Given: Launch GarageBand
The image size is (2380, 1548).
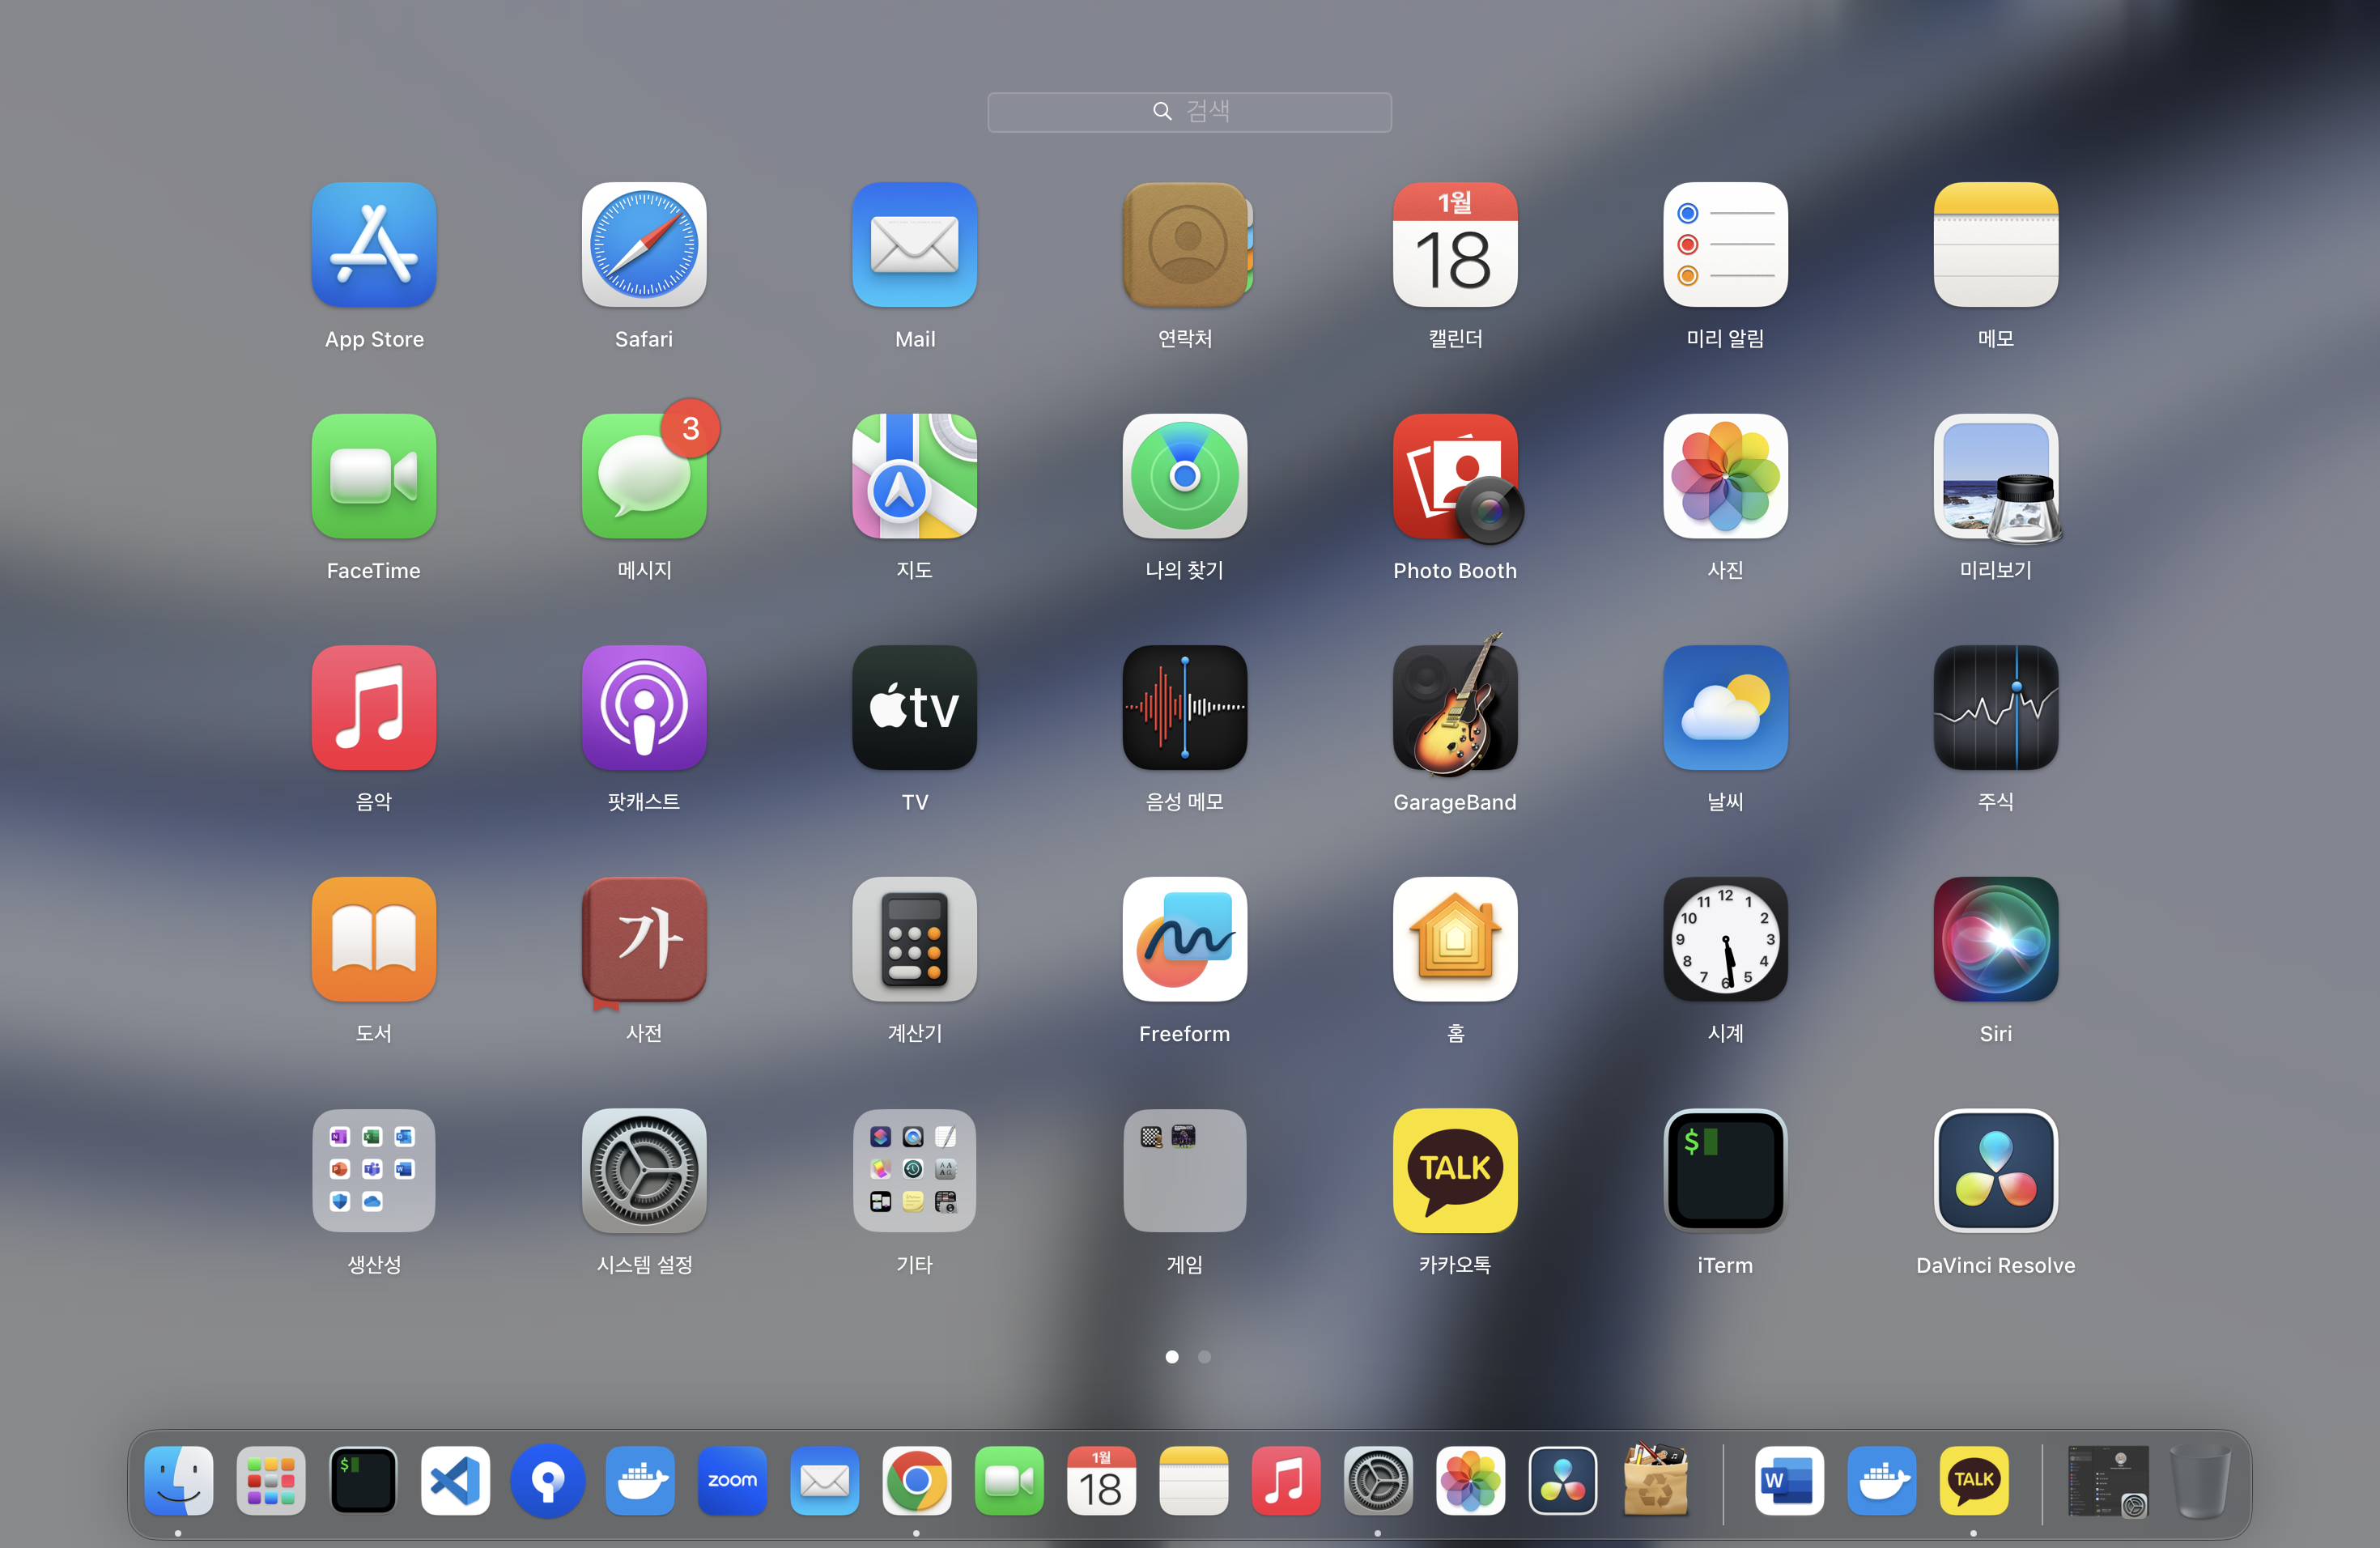Looking at the screenshot, I should click(x=1455, y=707).
